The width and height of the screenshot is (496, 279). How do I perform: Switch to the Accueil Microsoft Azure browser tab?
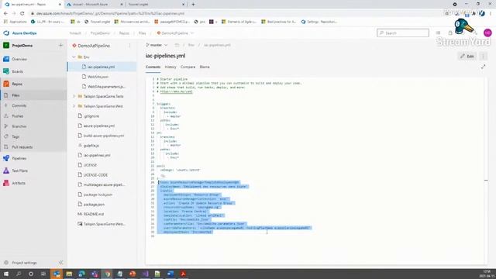[95, 5]
